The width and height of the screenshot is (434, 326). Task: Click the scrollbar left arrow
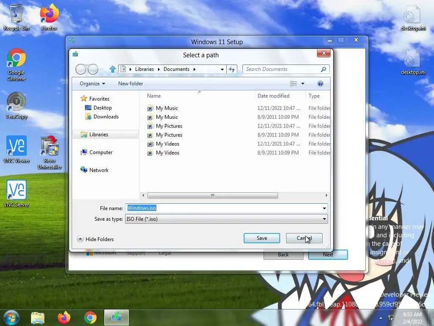click(x=143, y=195)
